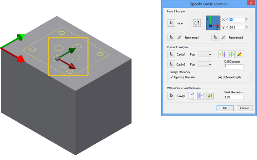Toggle the Optimize Depth checkbox

point(220,77)
